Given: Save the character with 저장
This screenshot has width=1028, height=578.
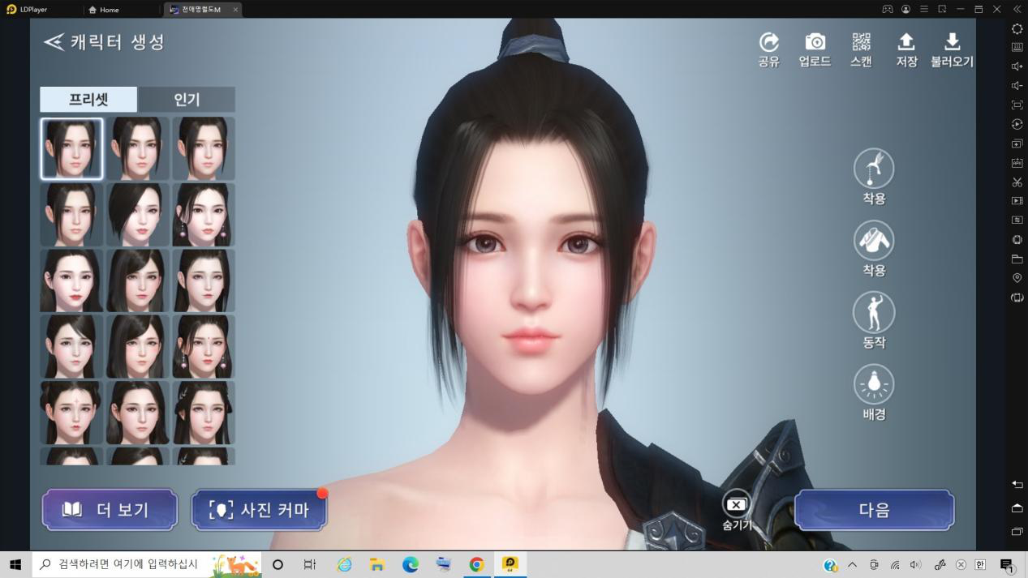Looking at the screenshot, I should click(x=906, y=49).
